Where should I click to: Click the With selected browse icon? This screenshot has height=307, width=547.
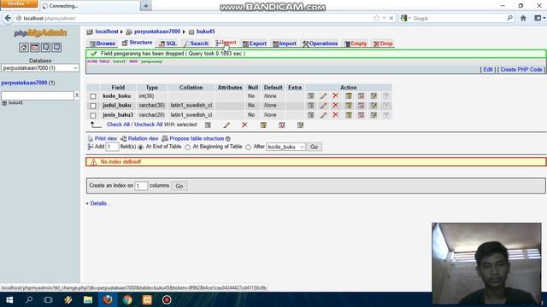[x=208, y=125]
